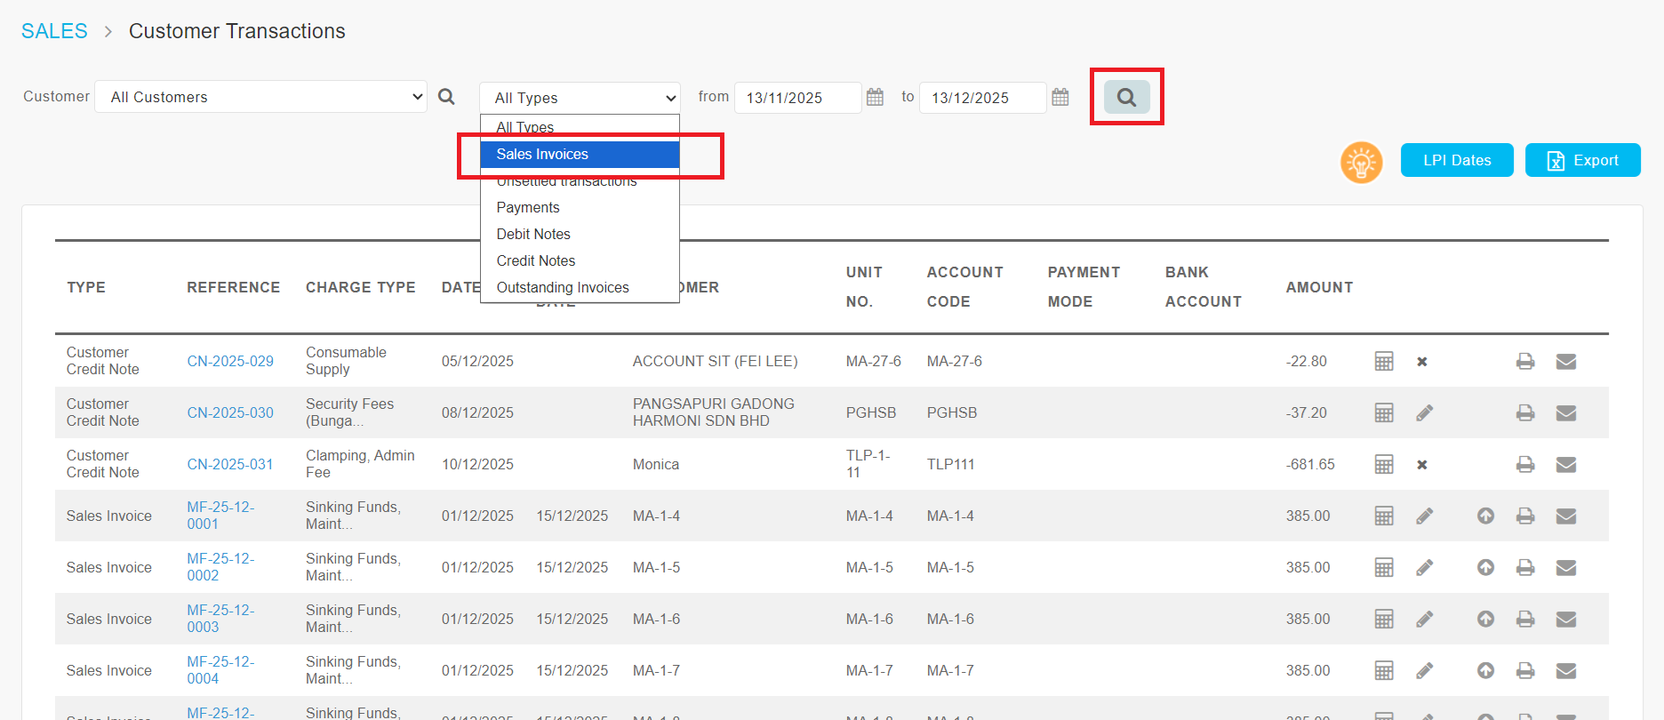Image resolution: width=1664 pixels, height=720 pixels.
Task: Click the search icon beside Customer dropdown
Action: coord(446,97)
